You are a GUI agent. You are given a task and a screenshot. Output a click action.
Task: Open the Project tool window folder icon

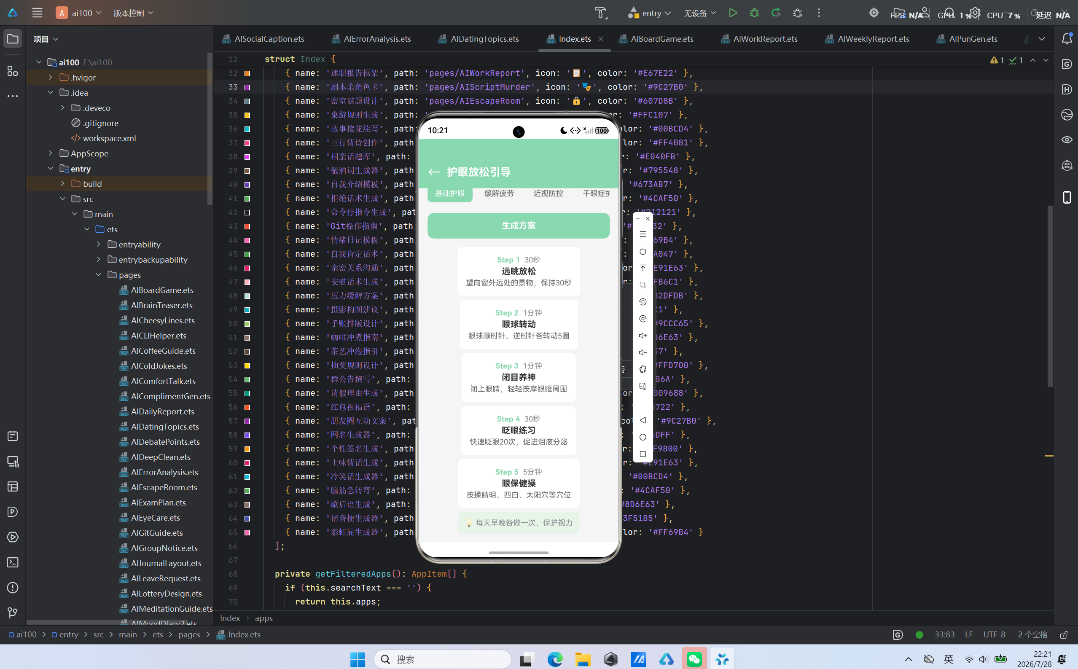click(x=12, y=39)
